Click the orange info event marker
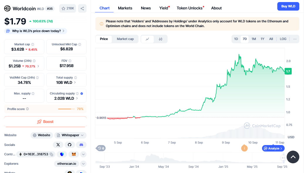The image size is (304, 173). pos(244,148)
